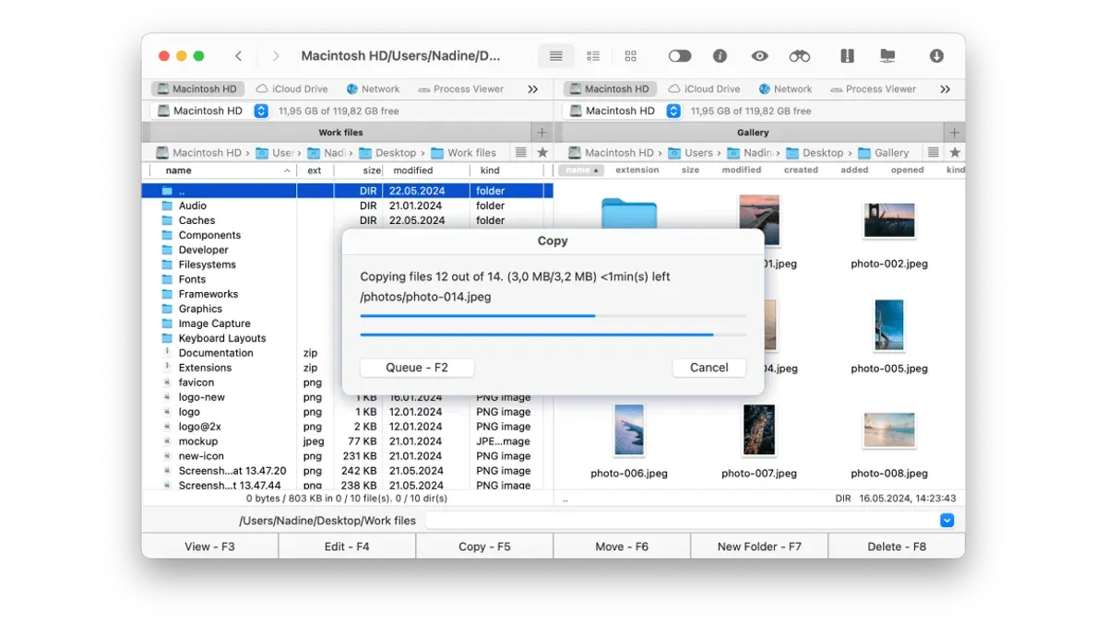The image size is (1107, 622).
Task: Expand more locations in right pane
Action: 945,89
